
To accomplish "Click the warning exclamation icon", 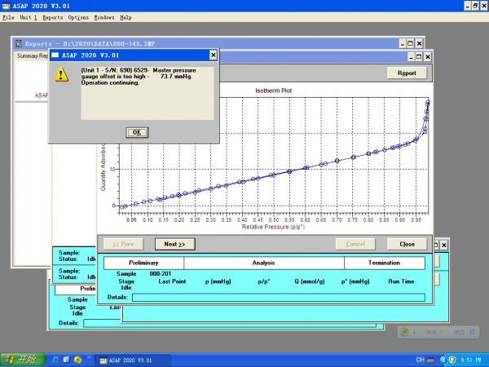I will (x=61, y=74).
